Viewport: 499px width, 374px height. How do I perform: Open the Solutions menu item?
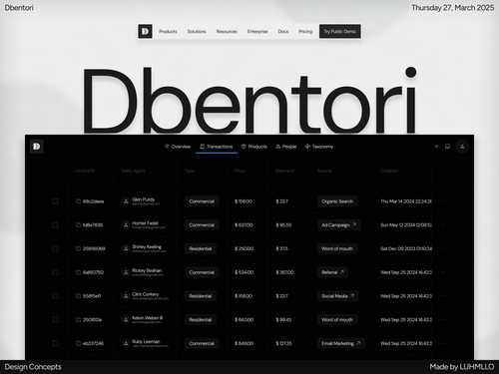point(197,31)
